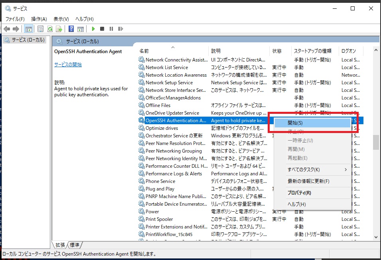Toggle the action pane toolbar icon

[81, 29]
